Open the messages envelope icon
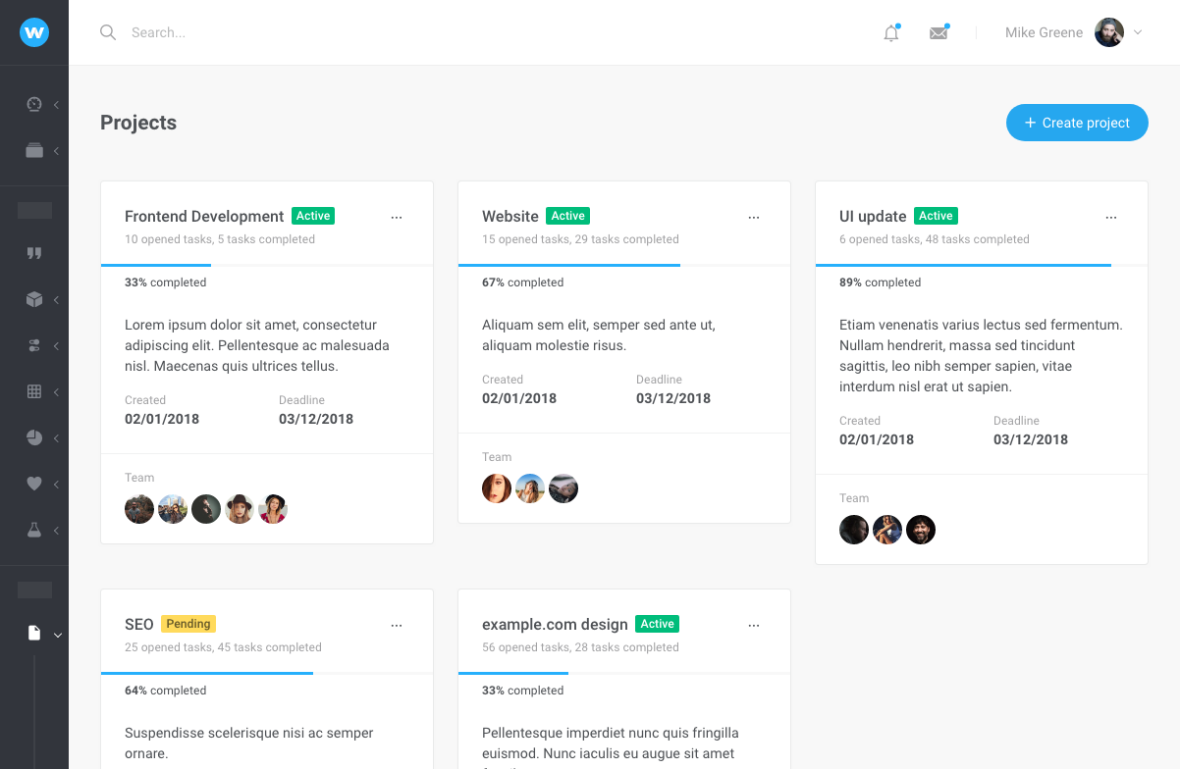Screen dimensions: 1180x769 pyautogui.click(x=939, y=33)
